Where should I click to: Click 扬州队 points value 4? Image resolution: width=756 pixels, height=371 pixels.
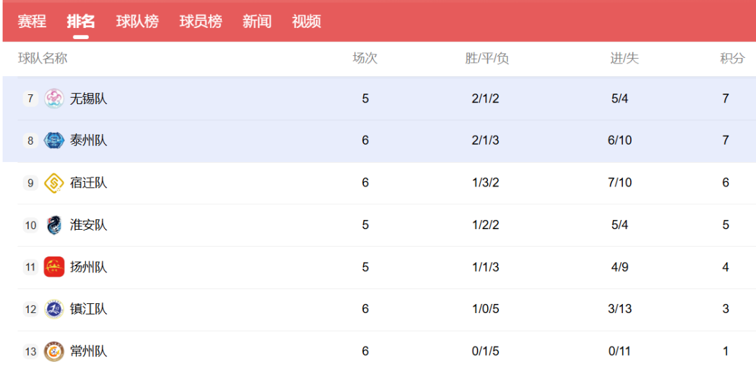tap(726, 267)
